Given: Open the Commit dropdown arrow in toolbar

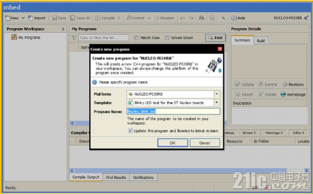Looking at the screenshot, I should pos(149,18).
